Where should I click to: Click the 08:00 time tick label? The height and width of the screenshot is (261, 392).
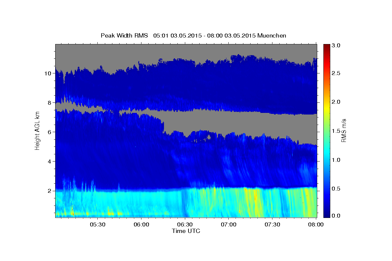click(316, 225)
